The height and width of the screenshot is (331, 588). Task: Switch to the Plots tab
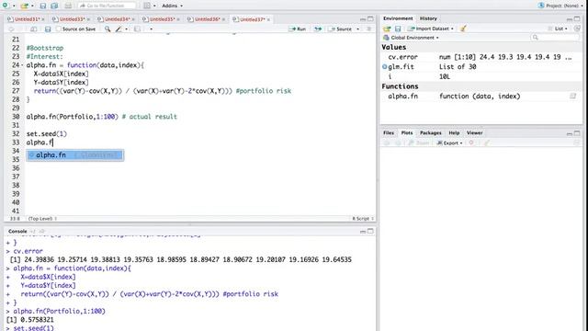click(407, 132)
